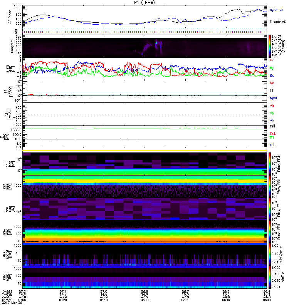289x308 pixels.
Task: Click the -600 tick on the Vi axis
Action: (x=17, y=124)
